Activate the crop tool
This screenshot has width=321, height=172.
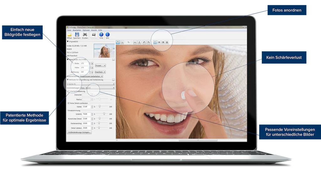[128, 42]
